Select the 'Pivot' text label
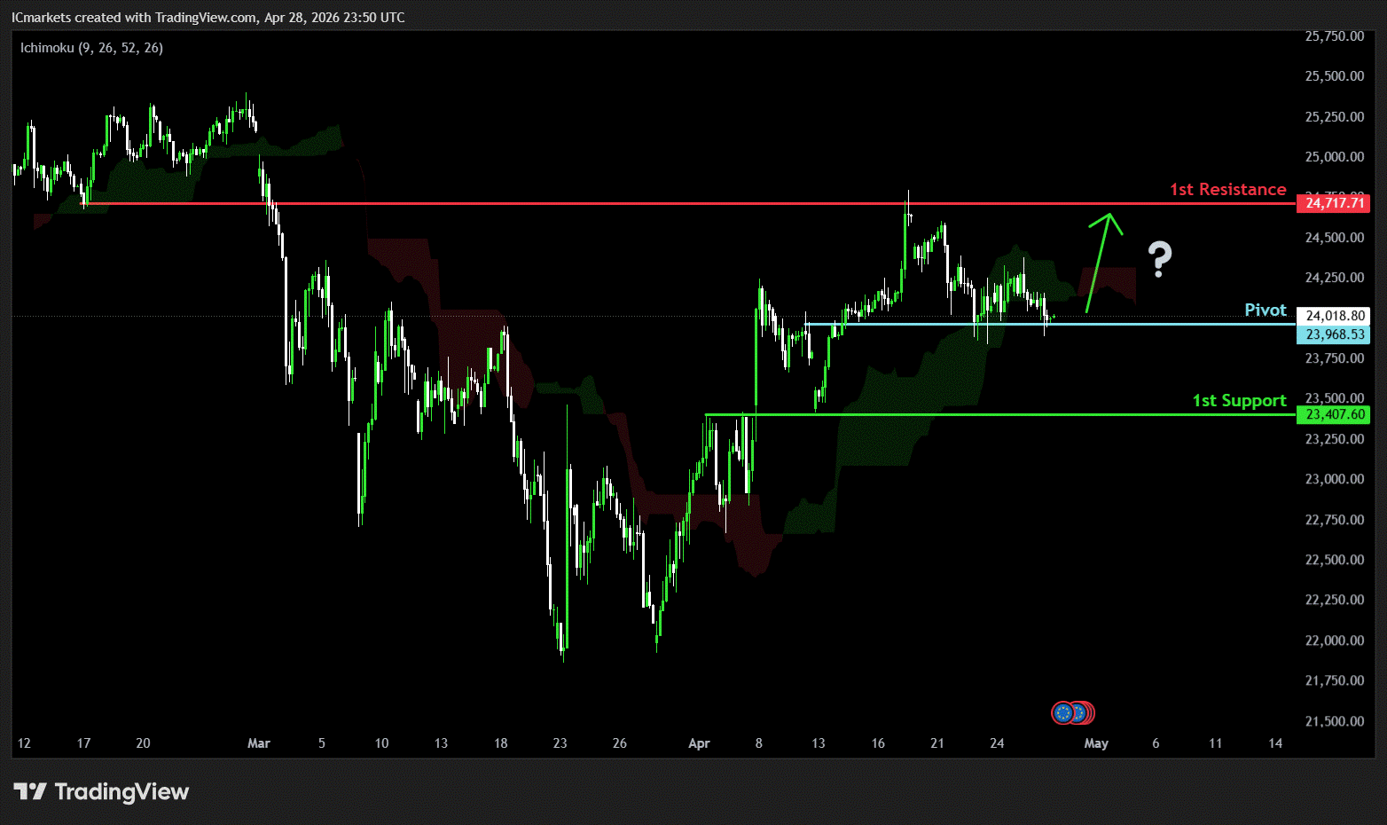 pos(1265,310)
